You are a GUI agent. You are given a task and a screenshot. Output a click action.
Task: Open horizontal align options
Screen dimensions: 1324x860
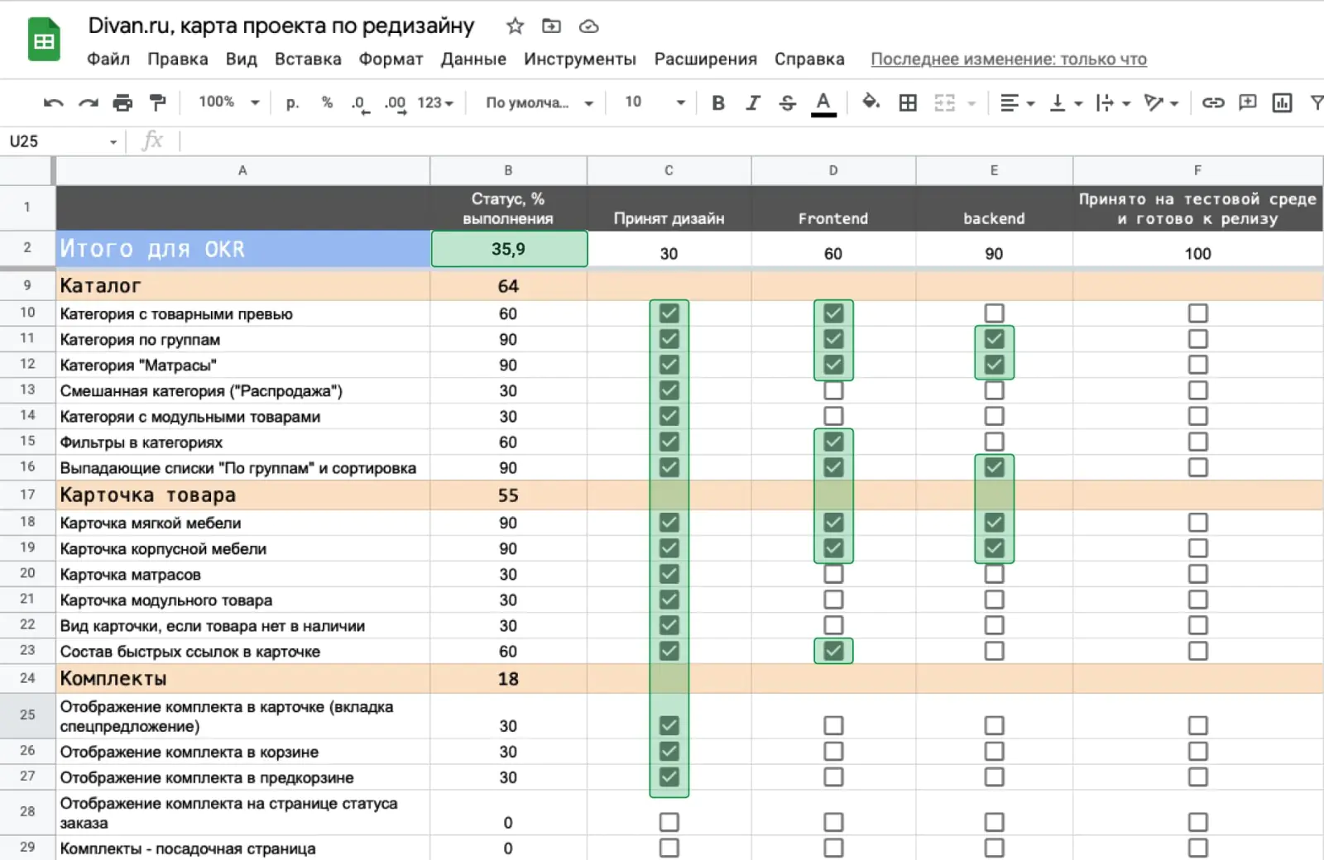tap(1017, 103)
